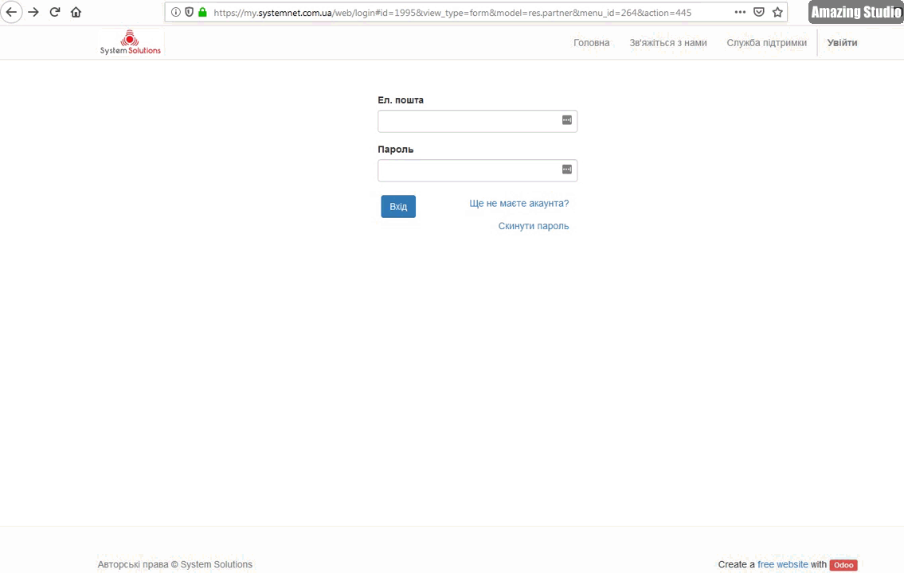
Task: Open the tracking protection shield icon
Action: (188, 12)
